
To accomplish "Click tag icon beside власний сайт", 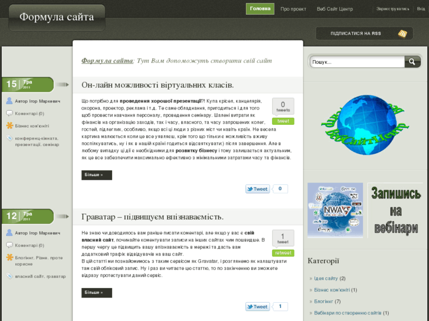I will pyautogui.click(x=9, y=276).
